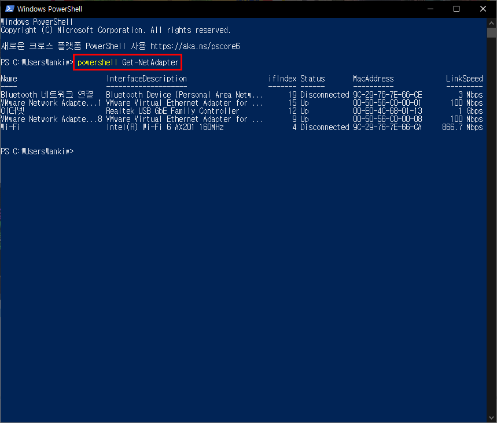Click Disconnected status of Bluetooth row
This screenshot has height=423, width=497.
pos(325,95)
